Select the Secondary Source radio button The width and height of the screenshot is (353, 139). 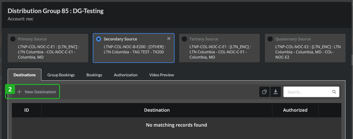[x=98, y=39]
